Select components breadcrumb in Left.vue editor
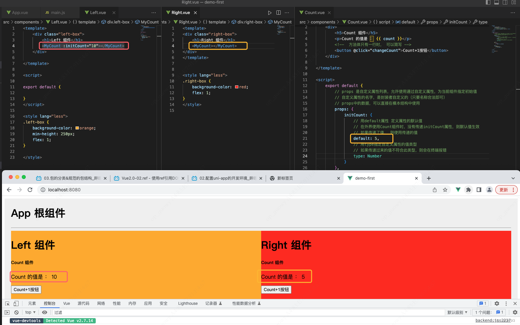This screenshot has width=520, height=325. [27, 22]
